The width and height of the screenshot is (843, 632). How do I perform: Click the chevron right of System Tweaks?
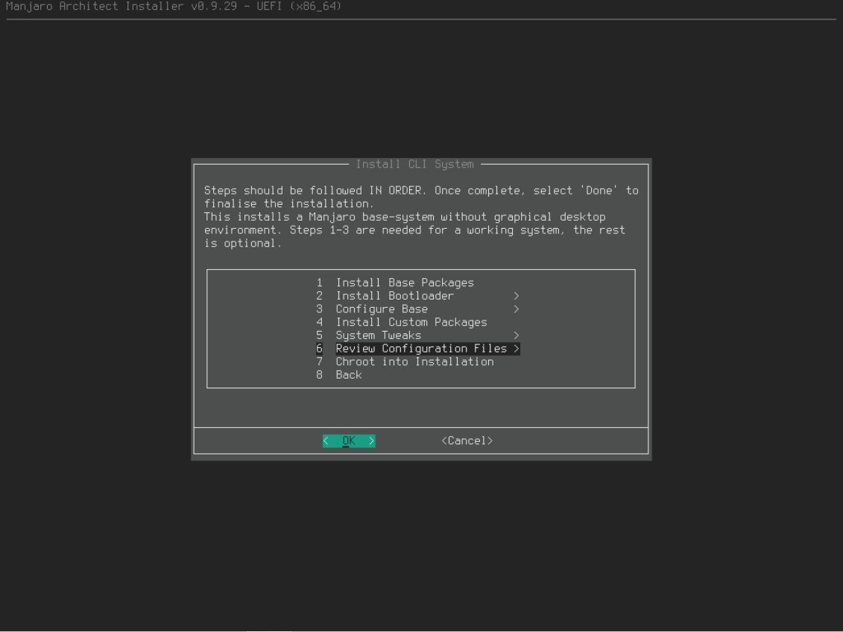516,335
